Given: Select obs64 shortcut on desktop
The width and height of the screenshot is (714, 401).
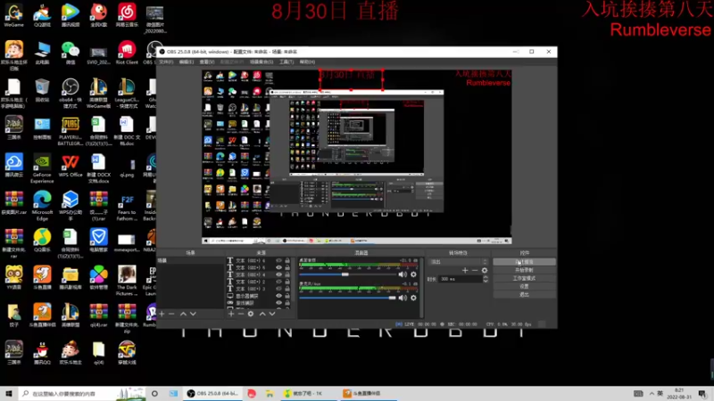Looking at the screenshot, I should point(71,94).
